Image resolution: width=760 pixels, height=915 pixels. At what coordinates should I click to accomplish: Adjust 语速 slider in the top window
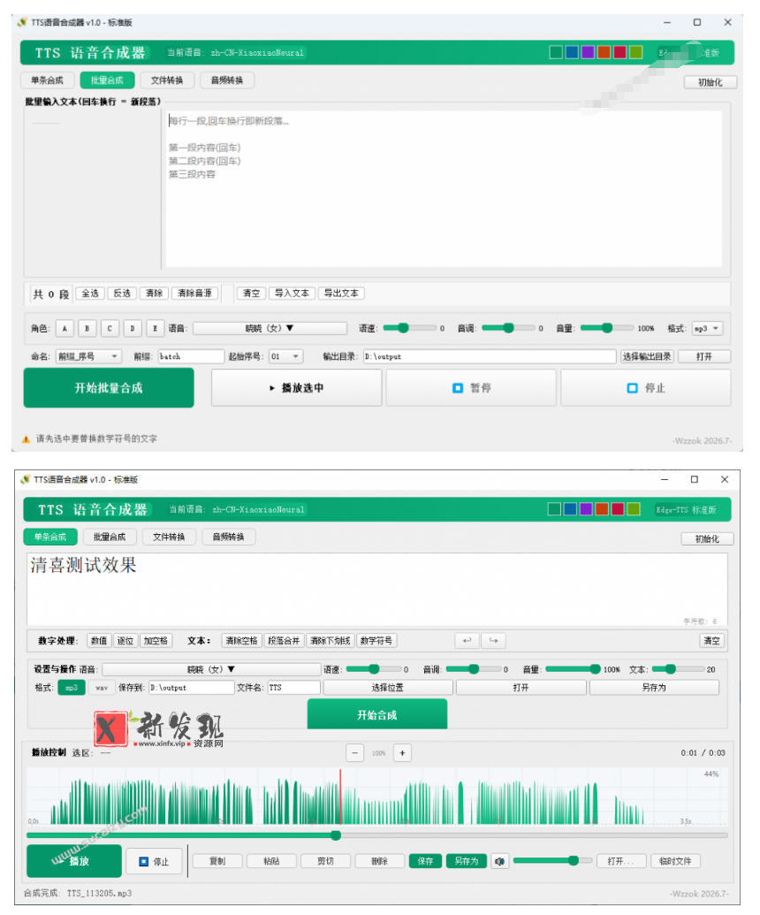408,328
